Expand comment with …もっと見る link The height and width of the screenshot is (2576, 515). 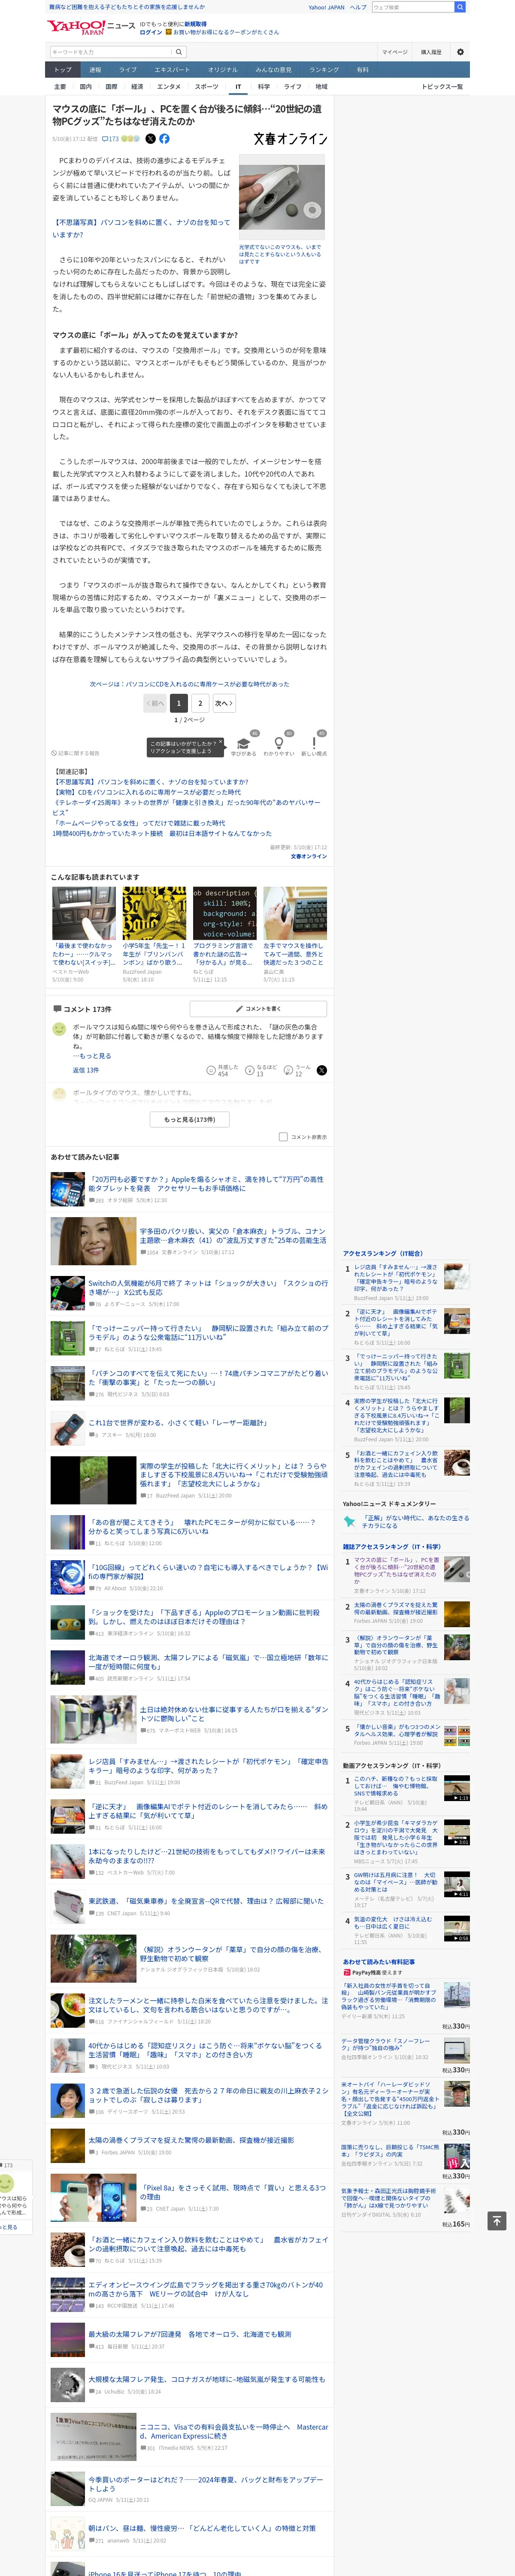(92, 1056)
